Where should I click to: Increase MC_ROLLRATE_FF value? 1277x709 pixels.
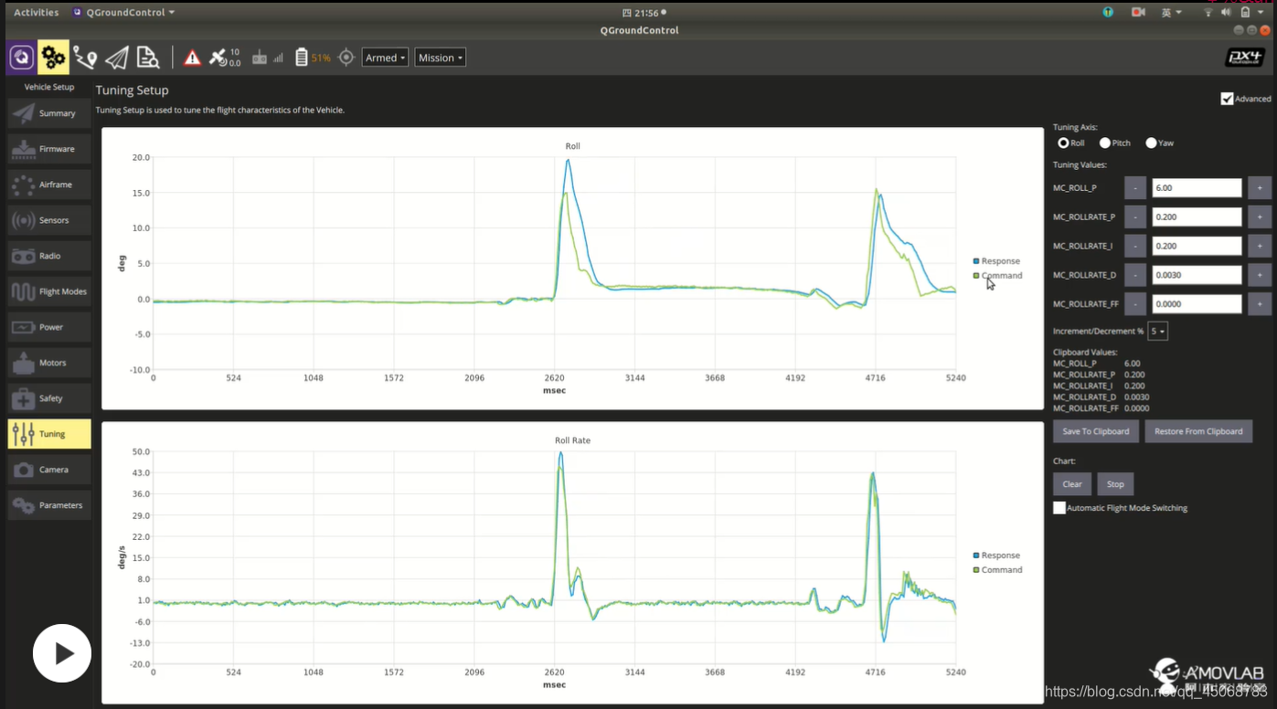1259,304
